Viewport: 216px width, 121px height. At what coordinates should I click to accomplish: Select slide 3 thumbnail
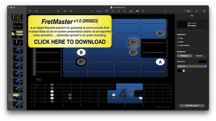tap(17, 34)
